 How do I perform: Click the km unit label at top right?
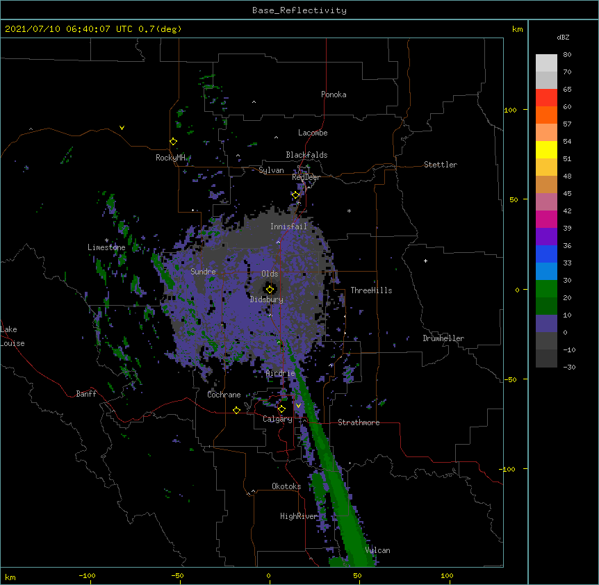pos(517,29)
